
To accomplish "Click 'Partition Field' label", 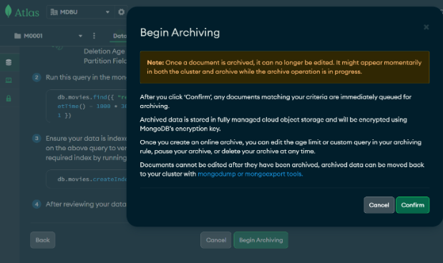I will pyautogui.click(x=105, y=61).
